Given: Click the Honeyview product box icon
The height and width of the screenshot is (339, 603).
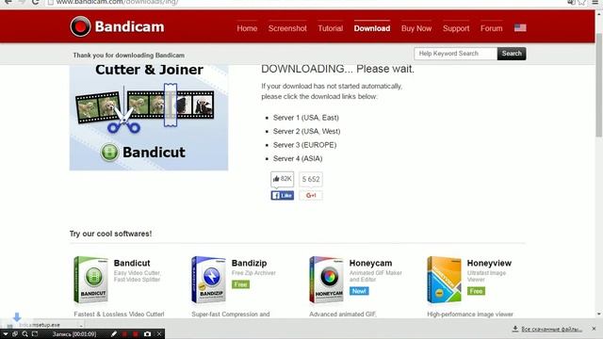Looking at the screenshot, I should click(444, 280).
